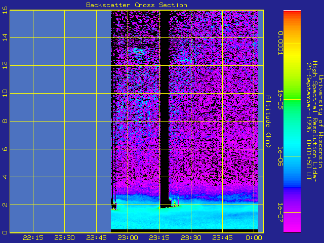Image resolution: width=324 pixels, height=243 pixels.
Task: Click the '0:01:50 UT' timestamp text
Action: [x=308, y=160]
